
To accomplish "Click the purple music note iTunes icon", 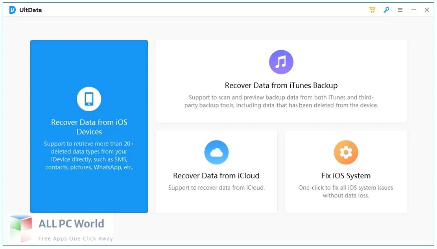I will tap(281, 62).
